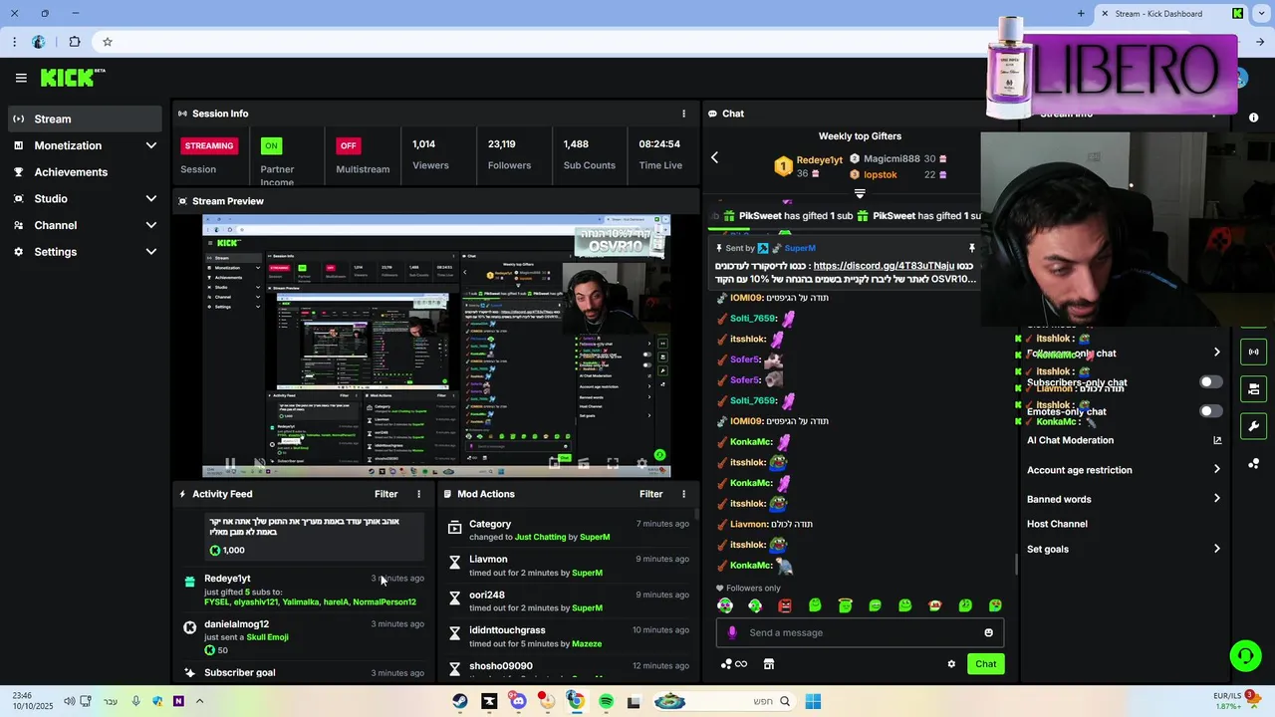Click SuperM in the Liavmon timeout row
The height and width of the screenshot is (717, 1275).
587,573
